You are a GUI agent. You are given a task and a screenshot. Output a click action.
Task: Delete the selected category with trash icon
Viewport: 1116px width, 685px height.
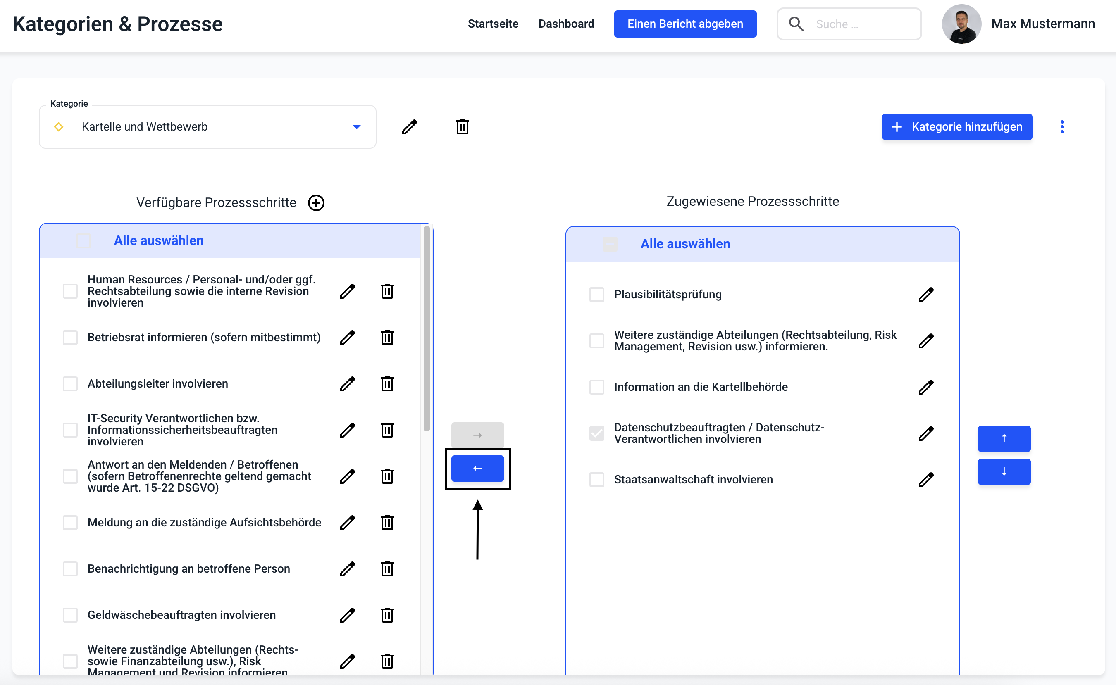(462, 127)
